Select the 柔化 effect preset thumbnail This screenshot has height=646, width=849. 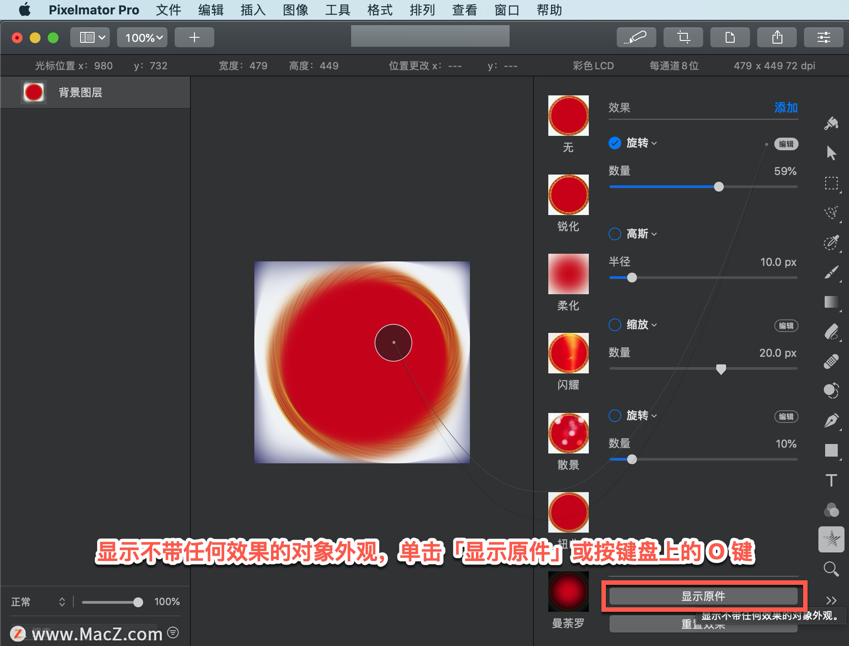tap(568, 274)
